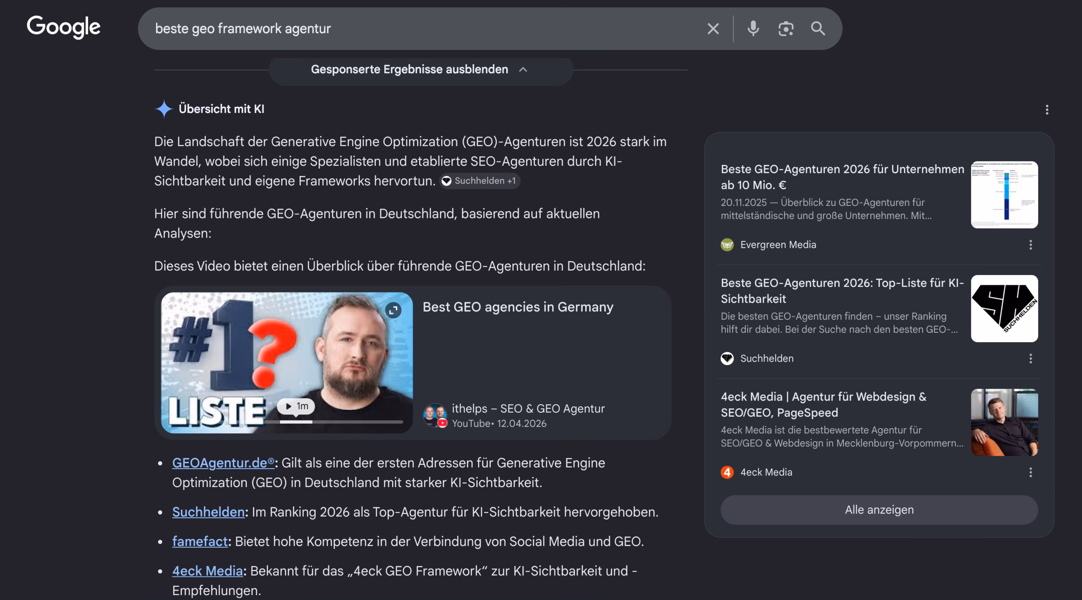This screenshot has height=600, width=1082.
Task: Click the Suchhelden logo thumbnail
Action: click(x=1004, y=309)
